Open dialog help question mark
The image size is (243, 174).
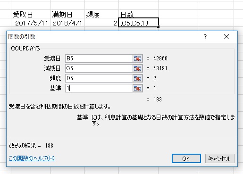(205, 37)
